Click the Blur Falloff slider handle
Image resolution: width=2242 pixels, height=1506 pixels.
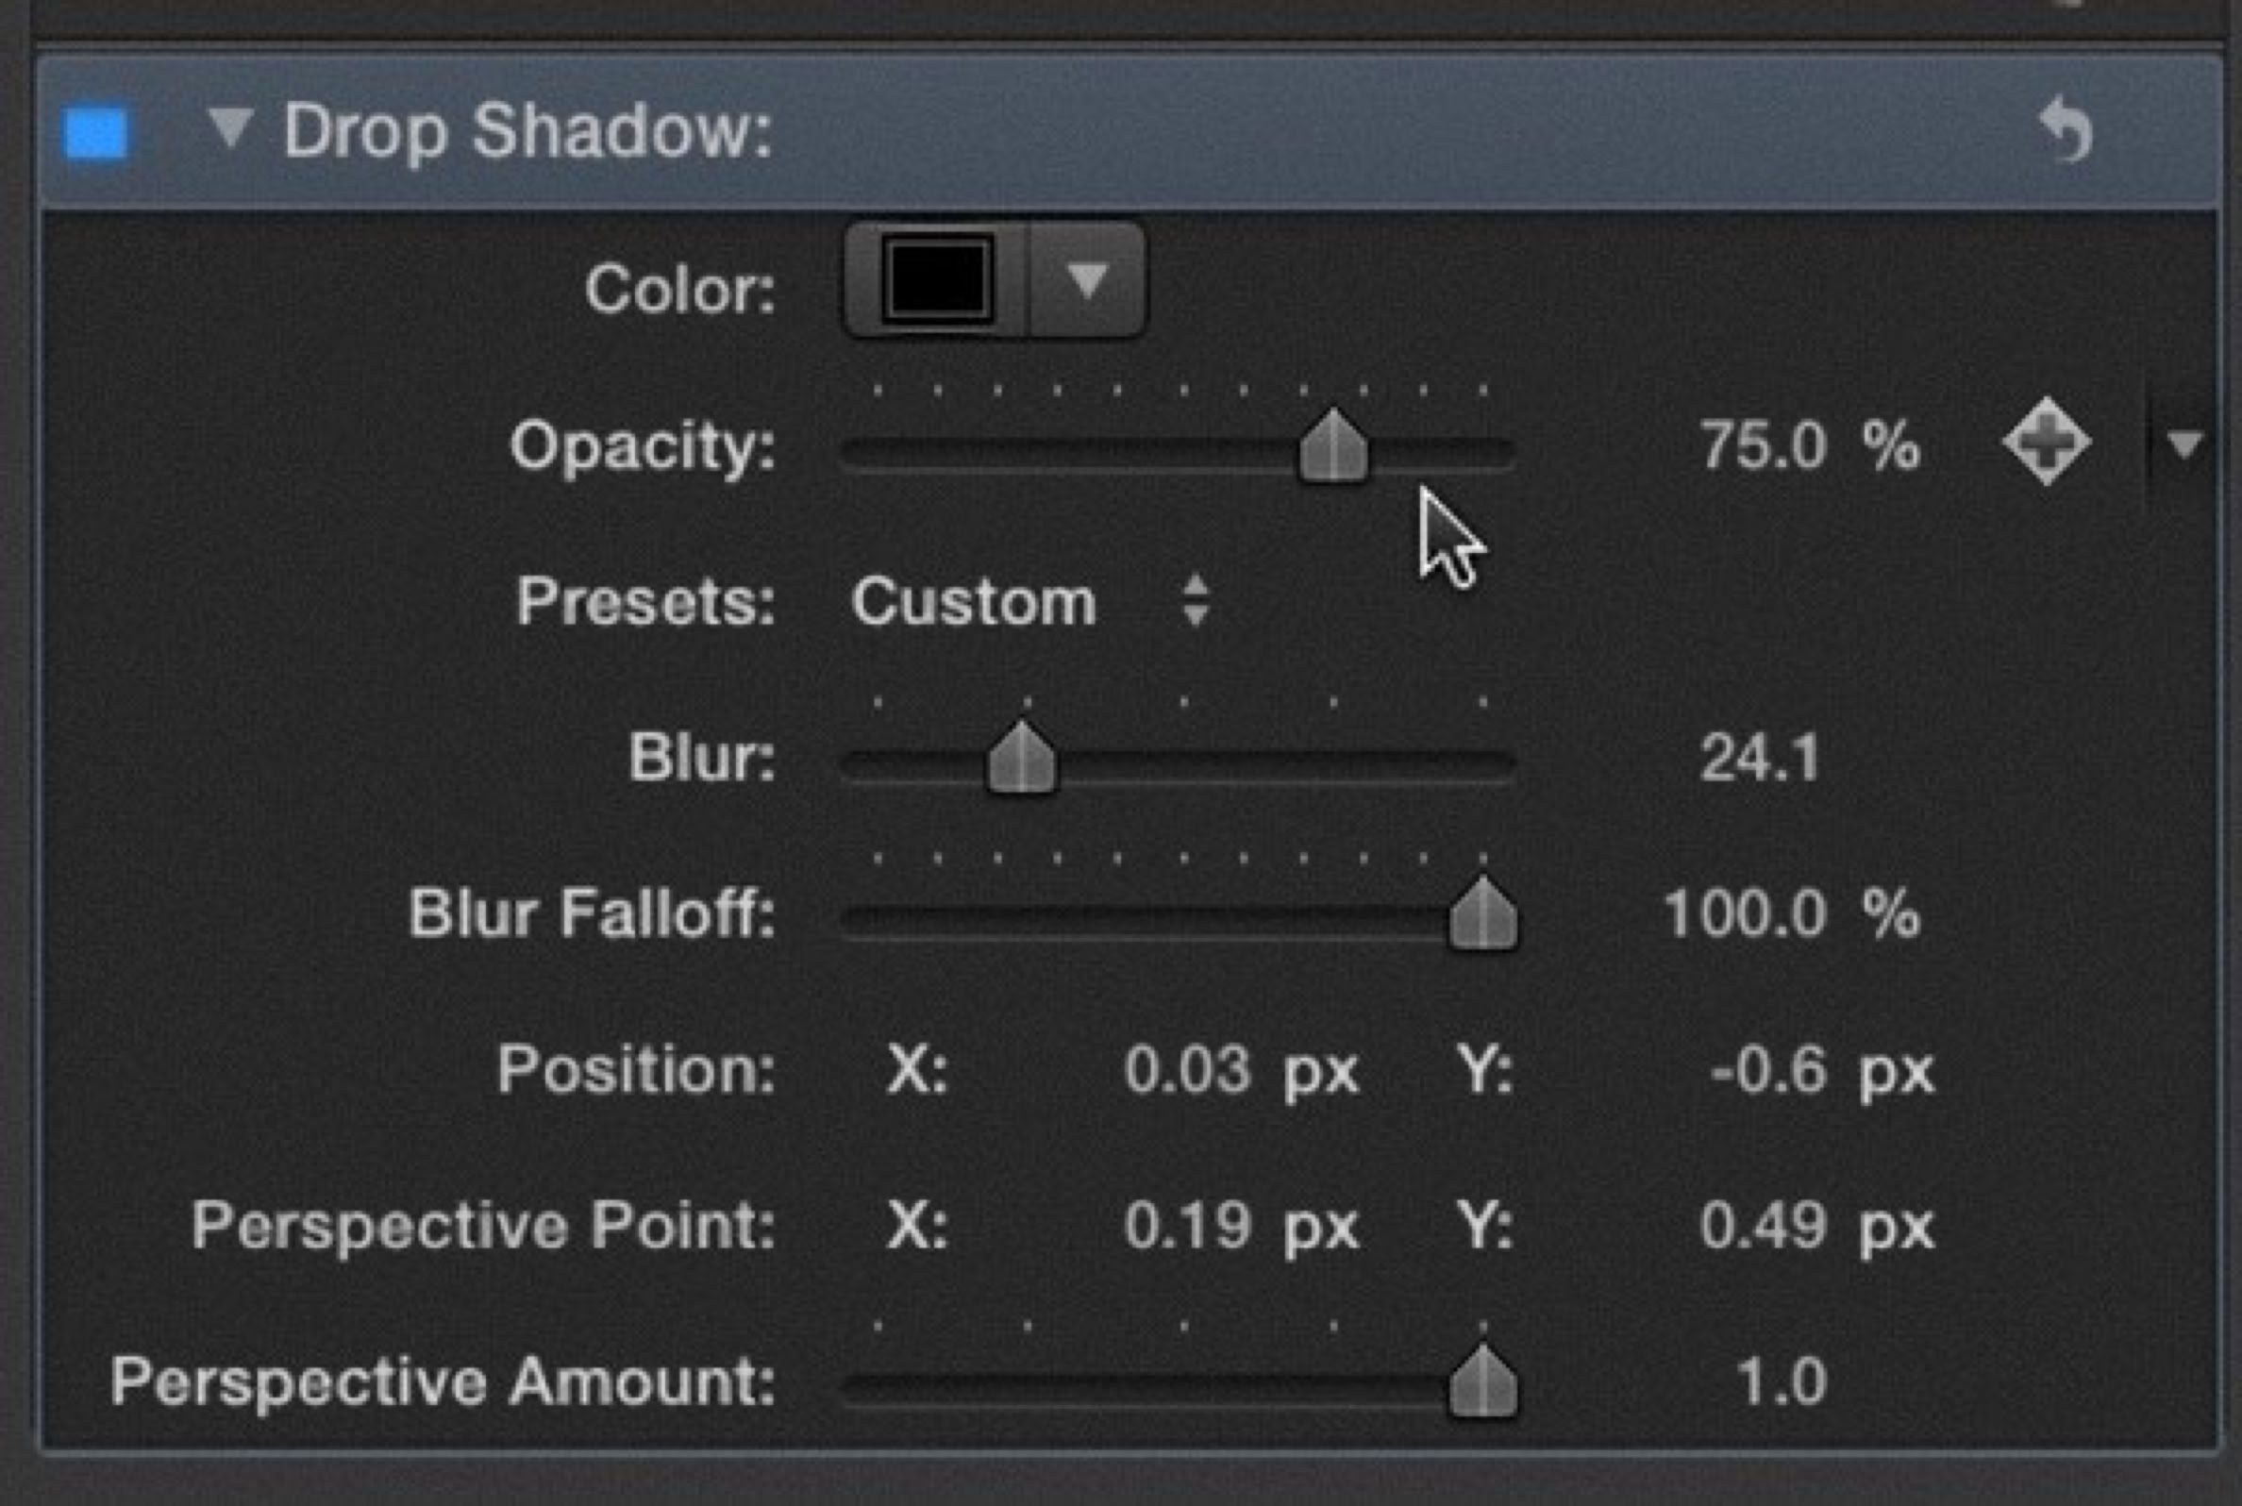(1482, 914)
